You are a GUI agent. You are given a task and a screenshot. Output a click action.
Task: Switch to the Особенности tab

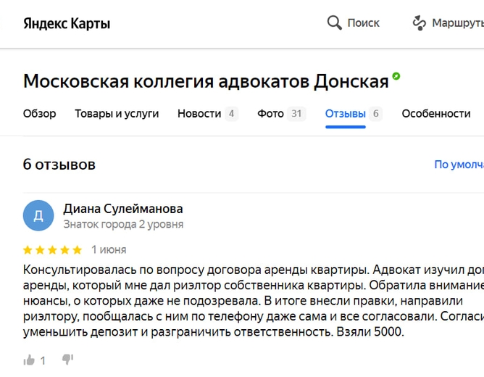pos(436,114)
